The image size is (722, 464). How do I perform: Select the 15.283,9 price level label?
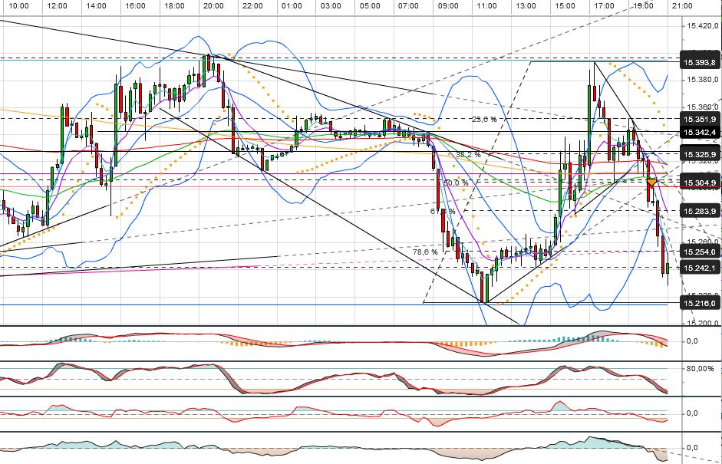(x=700, y=211)
